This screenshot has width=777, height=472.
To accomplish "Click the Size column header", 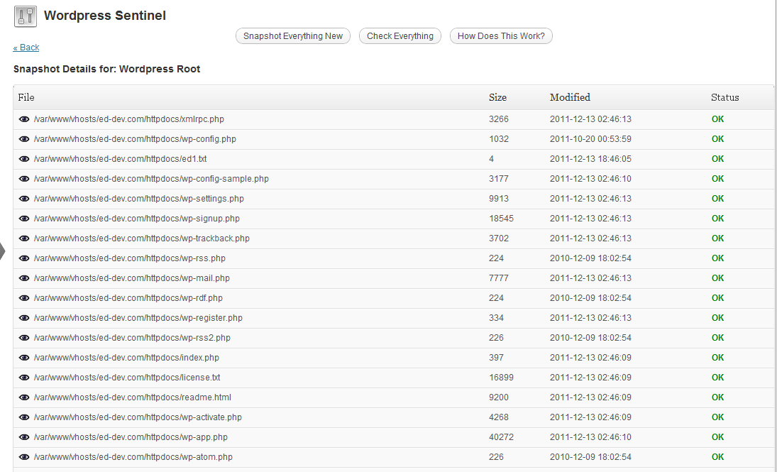I will coord(497,97).
